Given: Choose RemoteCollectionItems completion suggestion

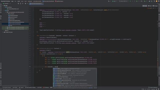Looking at the screenshot, I should (x=75, y=83).
